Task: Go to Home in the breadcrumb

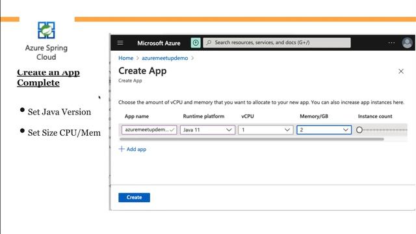Action: pos(125,58)
